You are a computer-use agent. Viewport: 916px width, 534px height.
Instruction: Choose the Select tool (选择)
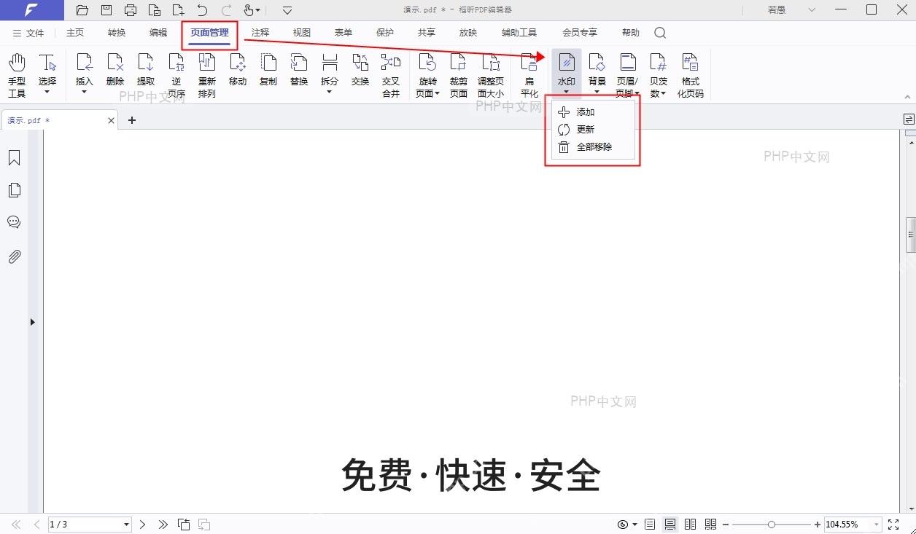click(x=47, y=74)
